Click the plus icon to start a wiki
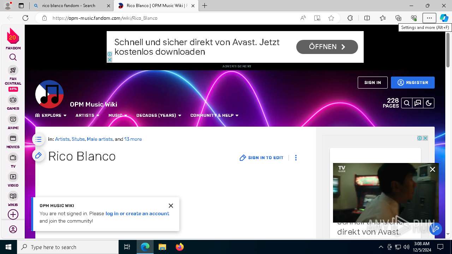 coord(13,214)
